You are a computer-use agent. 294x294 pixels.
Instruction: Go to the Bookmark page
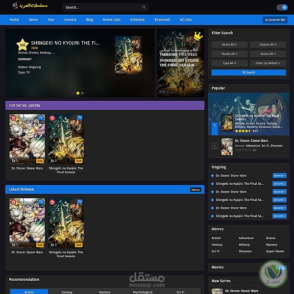[x=162, y=20]
